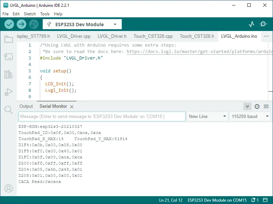This screenshot has height=204, width=273.
Task: Click the Verify sketch checkmark button
Action: pos(9,24)
